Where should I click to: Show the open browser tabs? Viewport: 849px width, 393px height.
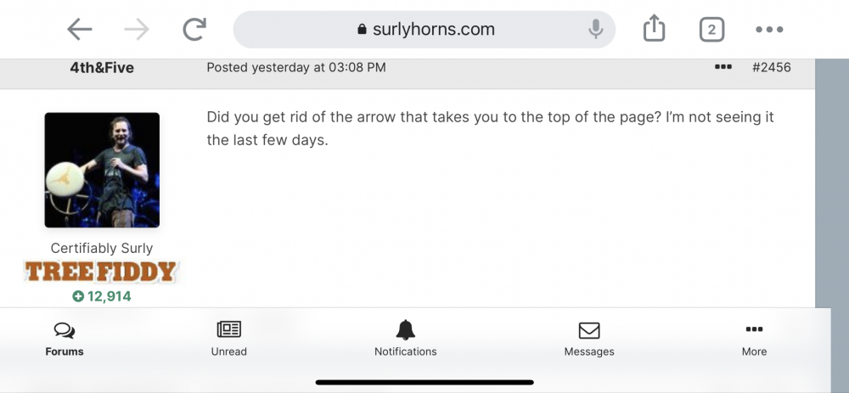[x=711, y=30]
